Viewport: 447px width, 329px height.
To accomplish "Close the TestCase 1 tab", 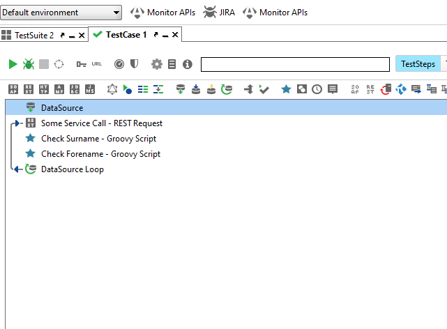I will pos(175,35).
